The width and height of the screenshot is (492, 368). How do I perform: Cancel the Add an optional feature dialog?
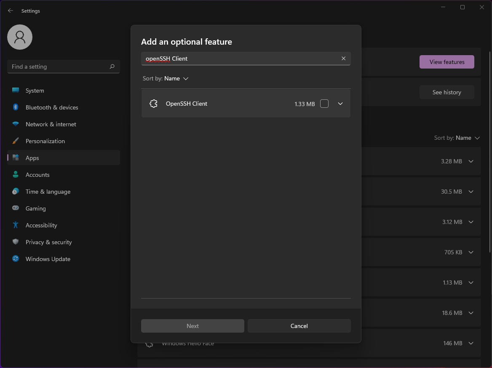[299, 326]
